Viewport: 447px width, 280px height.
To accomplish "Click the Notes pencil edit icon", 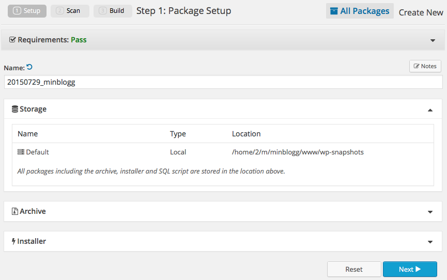I will click(x=417, y=66).
